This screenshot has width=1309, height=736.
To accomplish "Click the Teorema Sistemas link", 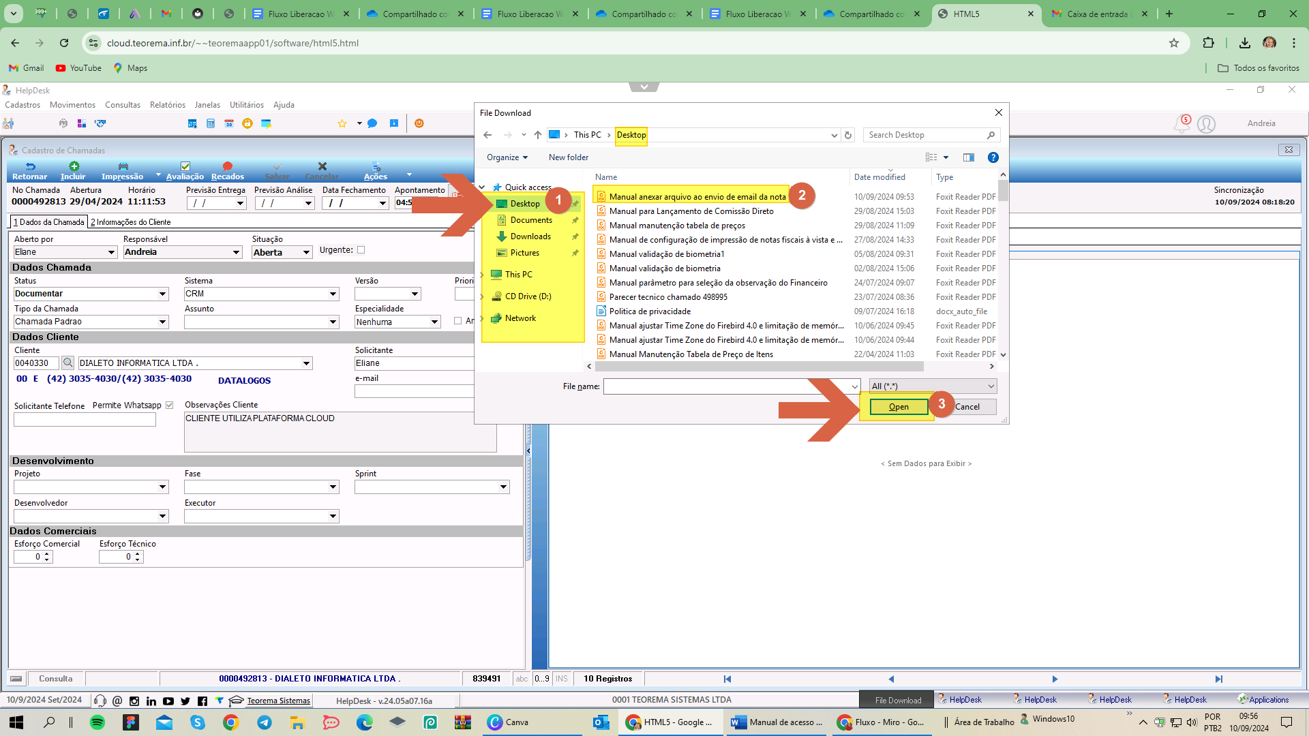I will pos(278,701).
